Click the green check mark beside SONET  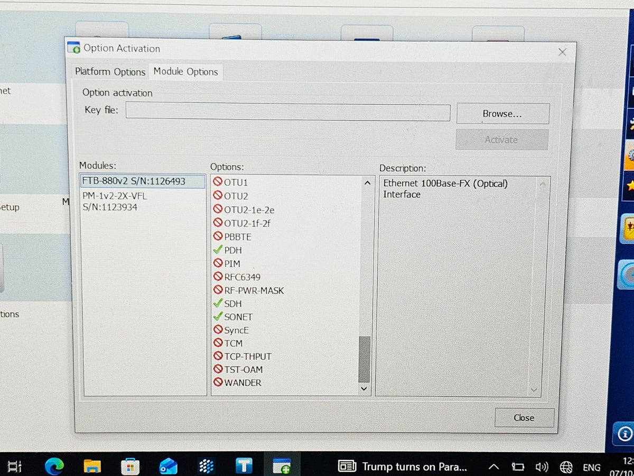point(218,316)
